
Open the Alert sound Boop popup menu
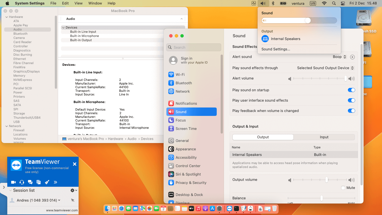click(340, 57)
